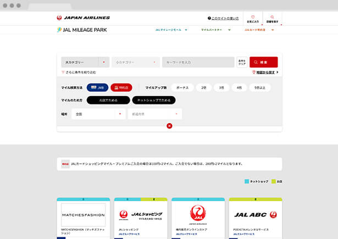Viewport: 338px width, 239px height.
Task: Expand the 都道府県 prefecture dropdown
Action: 155,114
